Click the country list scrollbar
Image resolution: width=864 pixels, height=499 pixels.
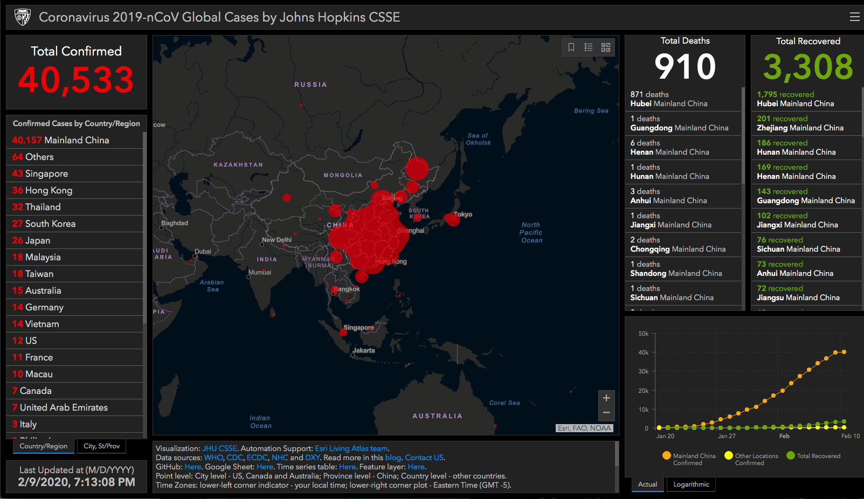144,227
